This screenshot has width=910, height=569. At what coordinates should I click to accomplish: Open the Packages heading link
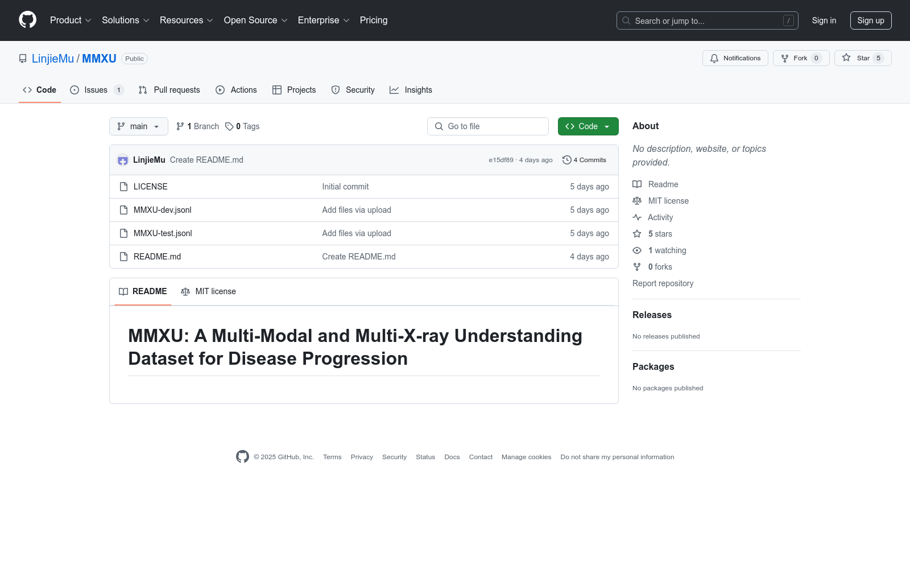653,367
